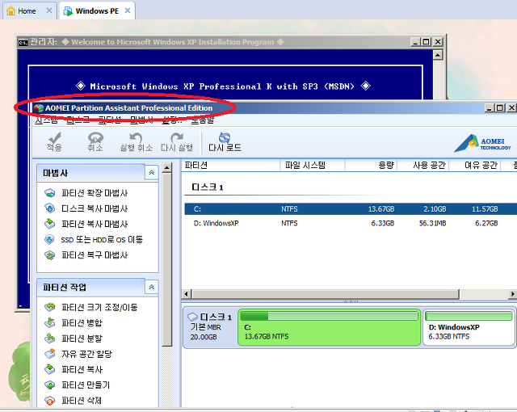
Task: Click left arrow of partition list scrollbar
Action: click(x=187, y=294)
